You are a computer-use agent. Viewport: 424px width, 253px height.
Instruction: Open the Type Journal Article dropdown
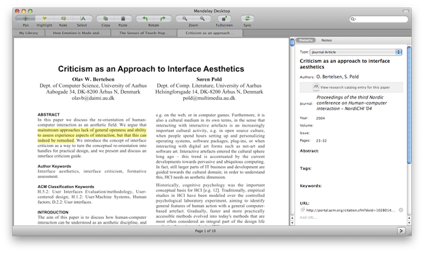[356, 52]
